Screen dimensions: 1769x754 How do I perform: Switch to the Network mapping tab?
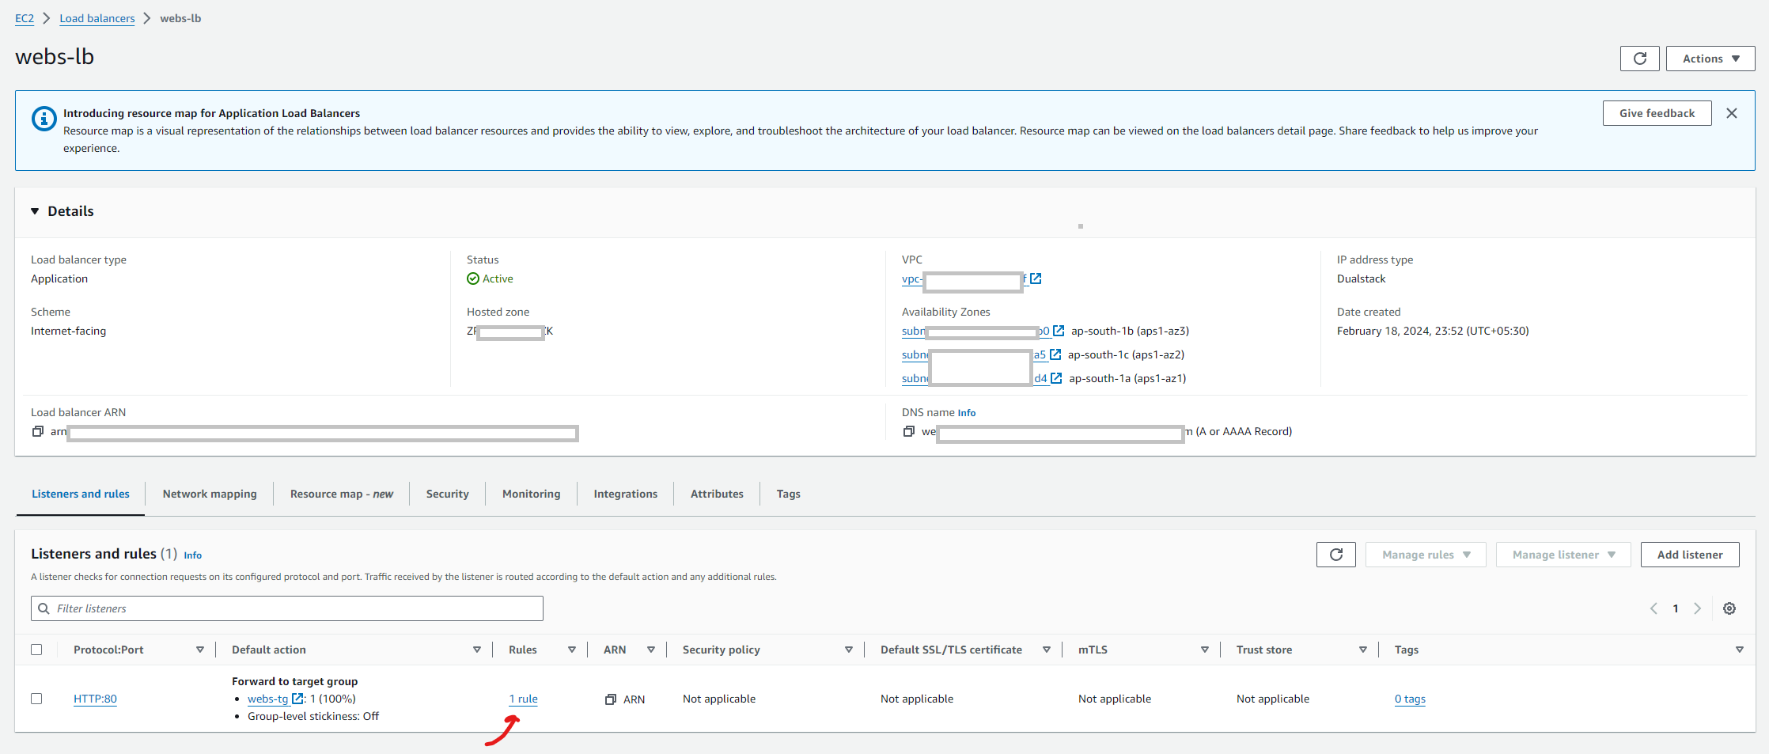(x=210, y=494)
